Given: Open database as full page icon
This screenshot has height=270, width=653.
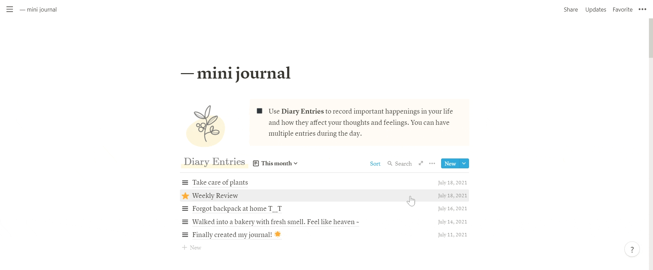Looking at the screenshot, I should click(x=421, y=164).
